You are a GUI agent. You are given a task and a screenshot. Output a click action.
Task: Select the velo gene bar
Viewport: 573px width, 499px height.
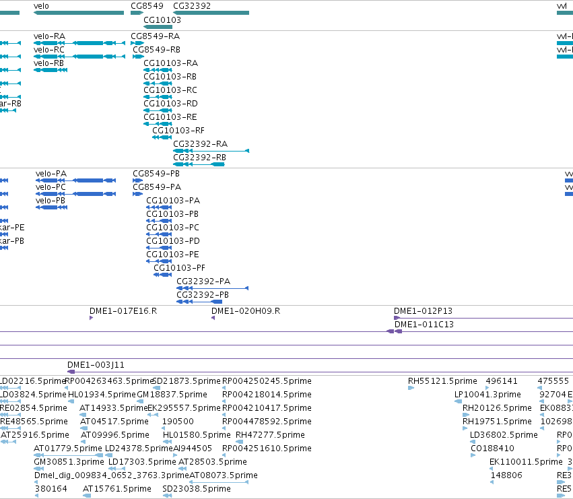pos(79,13)
